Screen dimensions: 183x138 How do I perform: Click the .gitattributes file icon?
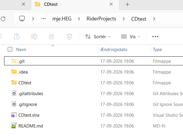pyautogui.click(x=14, y=93)
